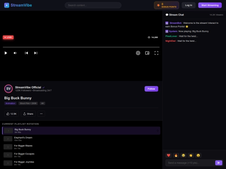
Task: Open the SV channel avatar
Action: pyautogui.click(x=8, y=88)
